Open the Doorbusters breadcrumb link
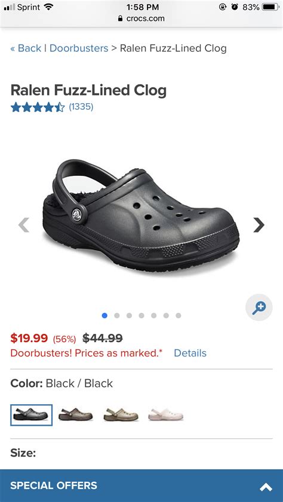 (79, 48)
